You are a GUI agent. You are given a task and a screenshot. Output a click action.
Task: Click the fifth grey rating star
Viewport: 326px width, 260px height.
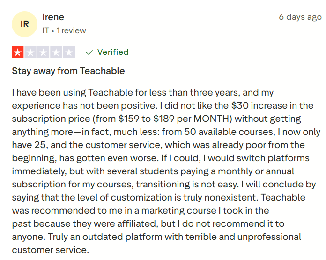tap(68, 52)
